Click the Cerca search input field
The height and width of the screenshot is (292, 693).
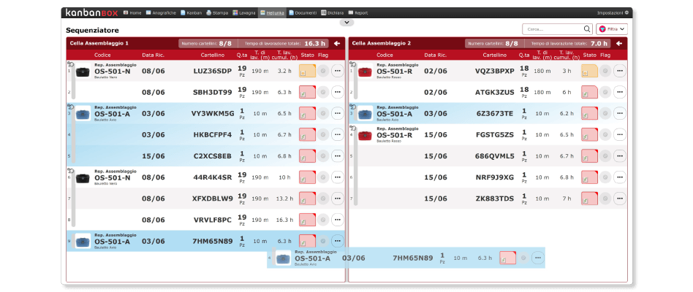(552, 29)
